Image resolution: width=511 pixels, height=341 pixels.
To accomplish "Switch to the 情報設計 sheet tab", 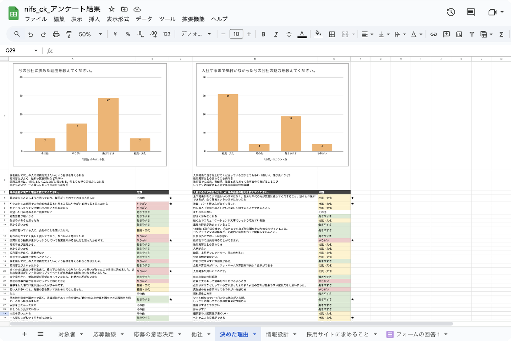I will pos(277,334).
